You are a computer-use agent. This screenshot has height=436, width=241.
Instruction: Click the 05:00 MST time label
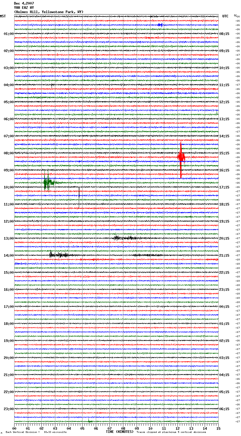(x=9, y=102)
